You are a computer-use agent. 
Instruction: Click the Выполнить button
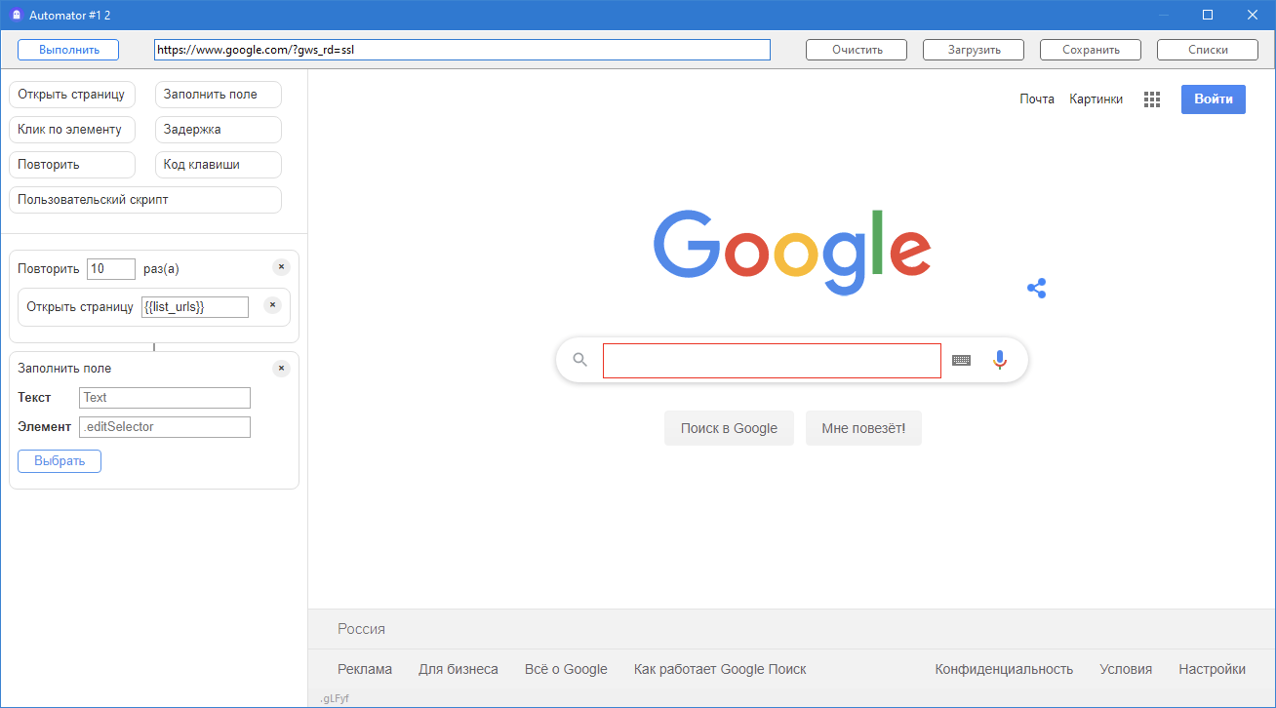click(67, 50)
